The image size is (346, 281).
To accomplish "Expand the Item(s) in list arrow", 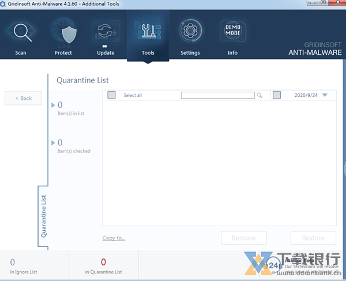I will point(53,105).
